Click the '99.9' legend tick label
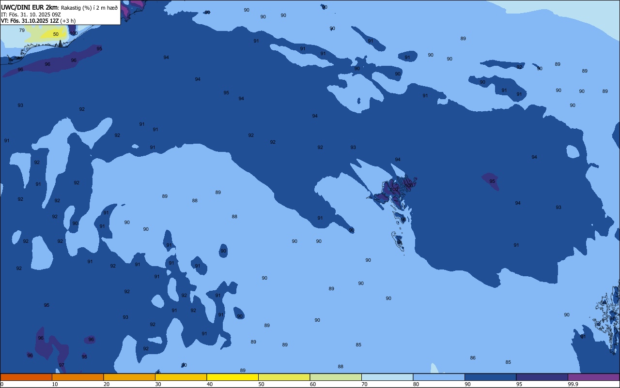Viewport: 620px width, 388px height. (x=573, y=384)
